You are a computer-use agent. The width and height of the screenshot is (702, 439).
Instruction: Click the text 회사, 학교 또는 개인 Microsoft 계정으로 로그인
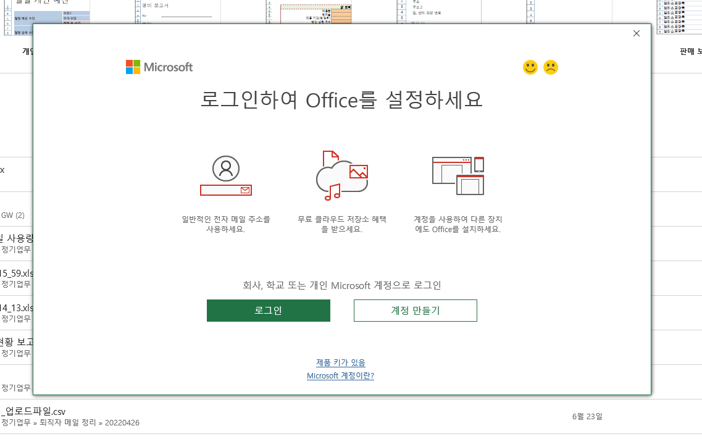342,285
